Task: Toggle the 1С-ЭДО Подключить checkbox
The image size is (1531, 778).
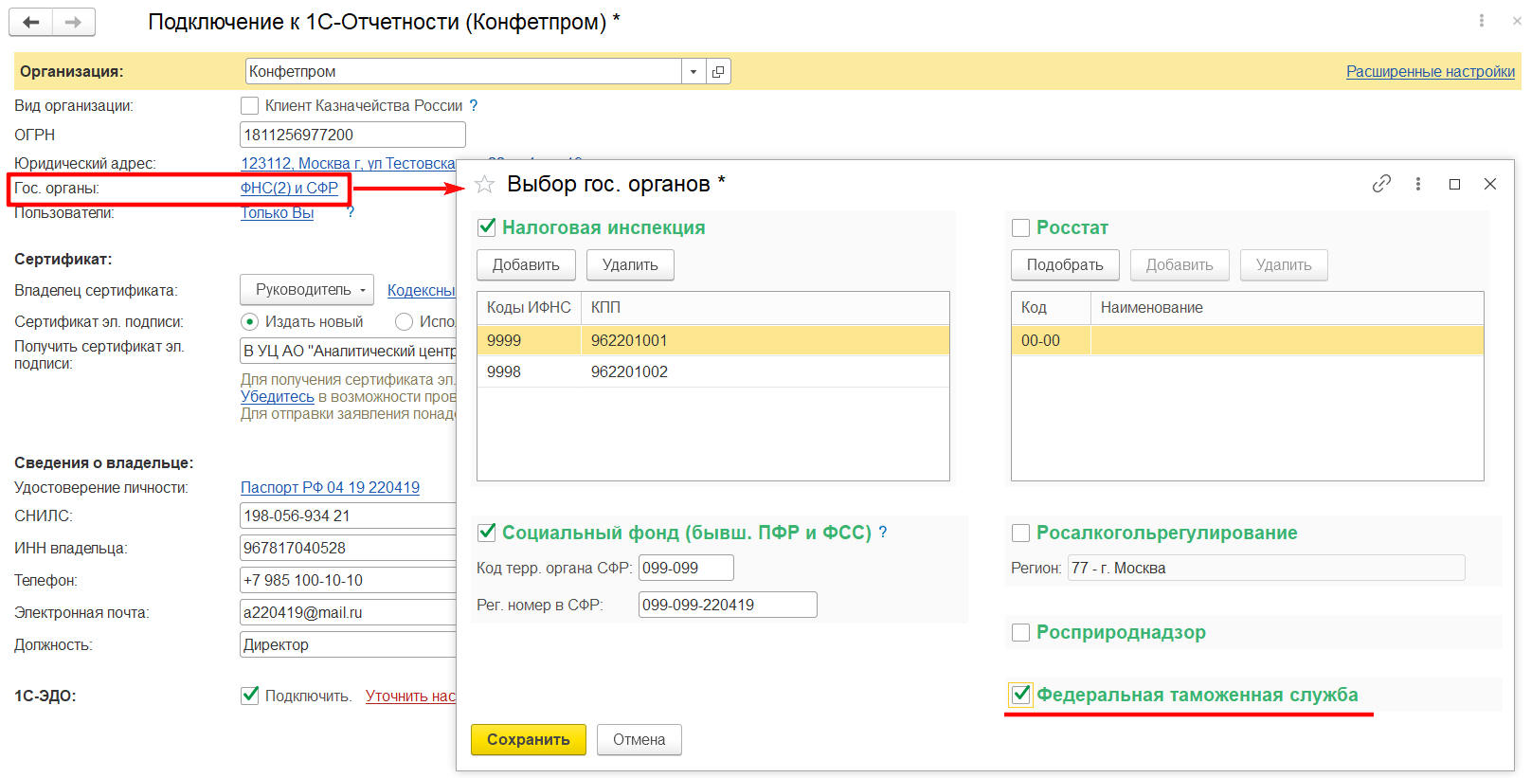Action: (250, 696)
